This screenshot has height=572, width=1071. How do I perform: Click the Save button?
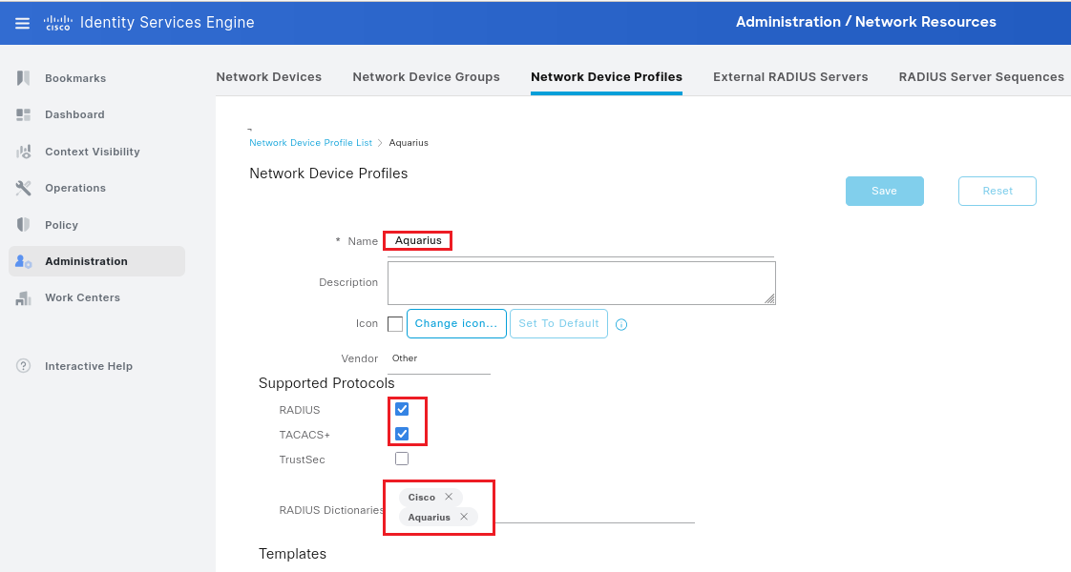point(885,191)
